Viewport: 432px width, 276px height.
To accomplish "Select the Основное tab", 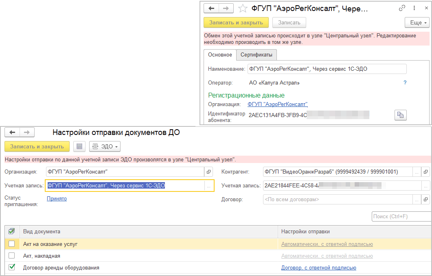I will (x=220, y=54).
